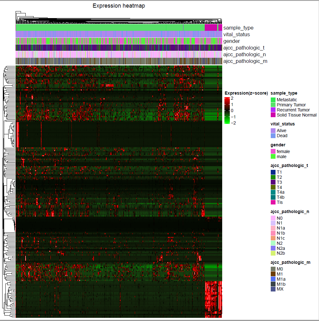Click the vital_status legend heading

pos(282,124)
